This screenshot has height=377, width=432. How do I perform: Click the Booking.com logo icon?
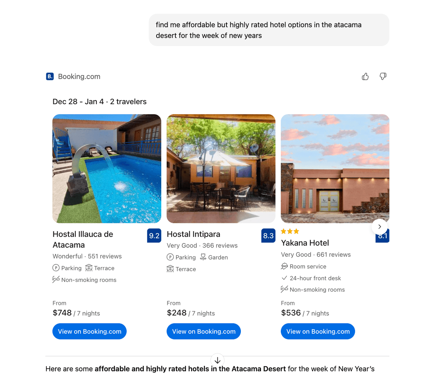tap(50, 76)
